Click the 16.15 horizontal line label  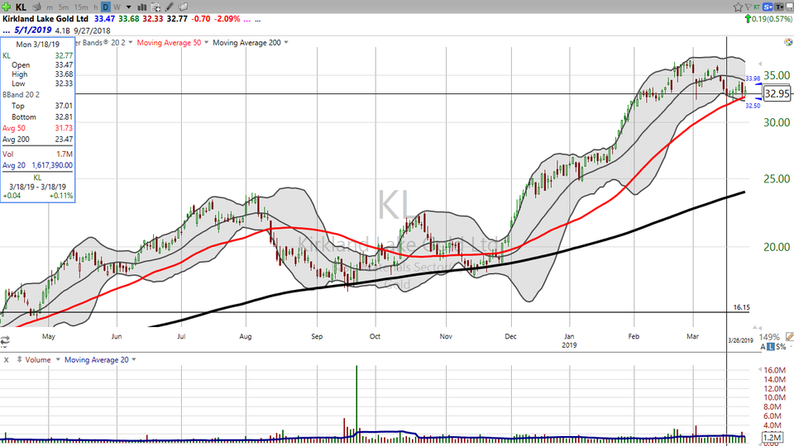point(741,307)
